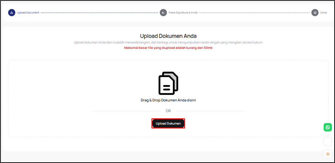Click the red 50mb file size warning
335x163 pixels.
[x=168, y=48]
